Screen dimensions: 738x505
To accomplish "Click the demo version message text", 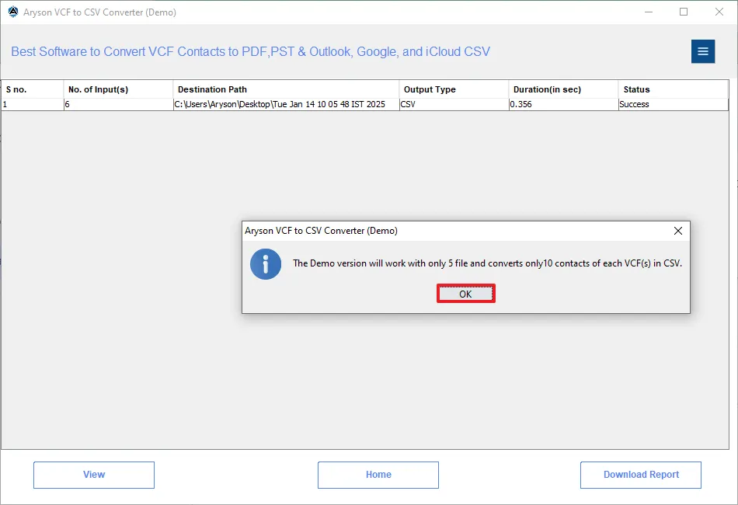I will (x=487, y=263).
